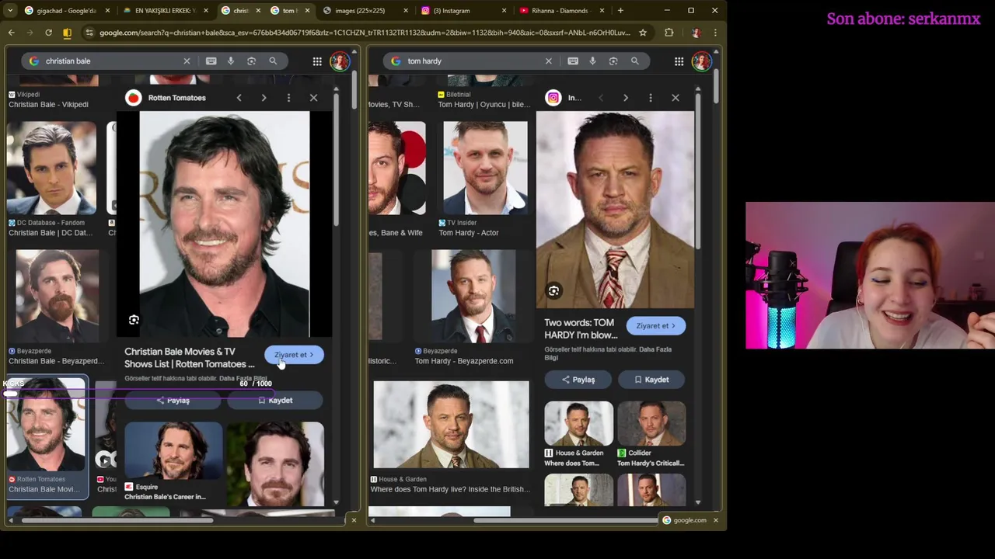Open Collider Tom Hardy's Critically related image
The height and width of the screenshot is (559, 995).
click(651, 424)
